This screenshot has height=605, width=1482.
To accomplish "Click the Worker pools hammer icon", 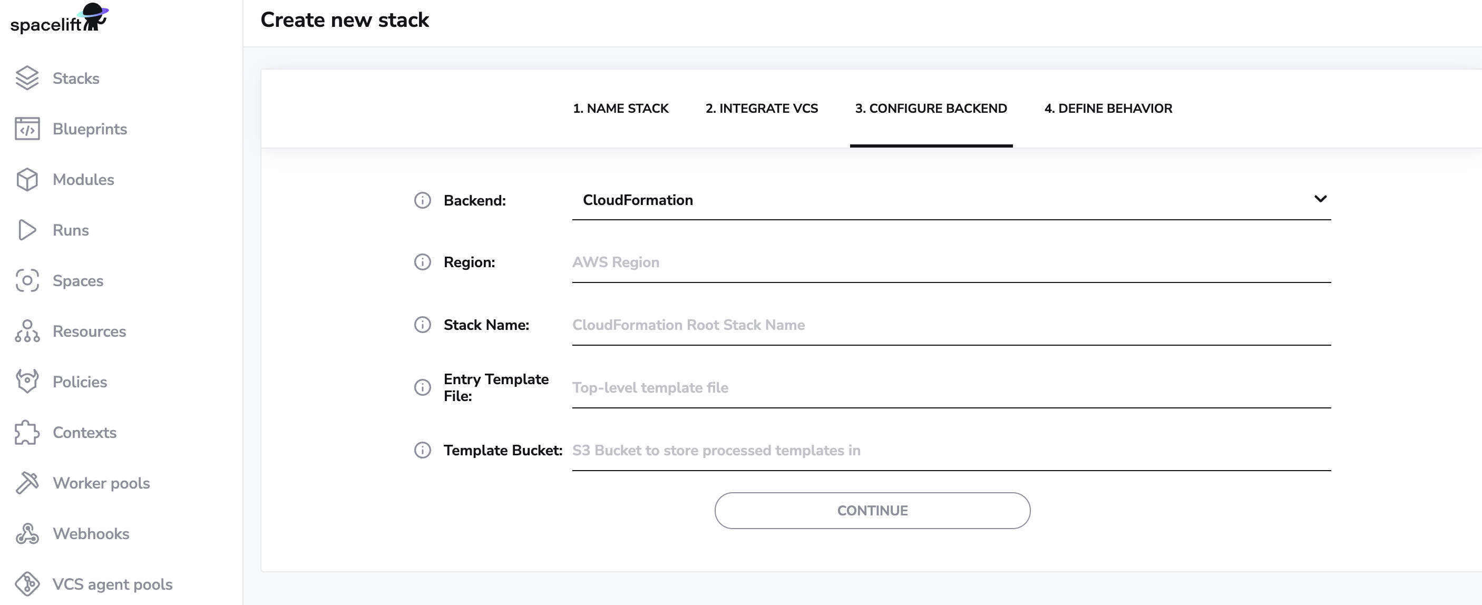I will (x=27, y=483).
